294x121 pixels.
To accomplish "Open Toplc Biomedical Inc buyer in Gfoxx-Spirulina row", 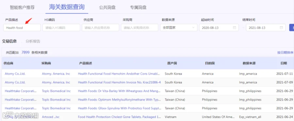I will 56,108.
